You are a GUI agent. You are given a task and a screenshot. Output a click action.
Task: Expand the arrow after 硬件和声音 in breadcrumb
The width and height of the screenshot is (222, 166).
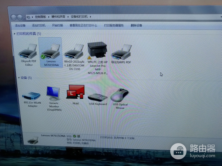click(68, 17)
